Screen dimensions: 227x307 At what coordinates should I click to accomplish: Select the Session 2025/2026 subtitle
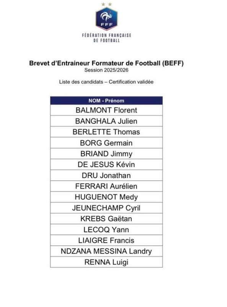106,70
